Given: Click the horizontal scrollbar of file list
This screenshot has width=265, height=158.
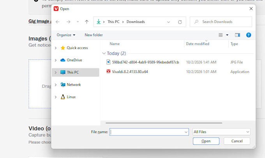Looking at the screenshot, I should pyautogui.click(x=164, y=123).
